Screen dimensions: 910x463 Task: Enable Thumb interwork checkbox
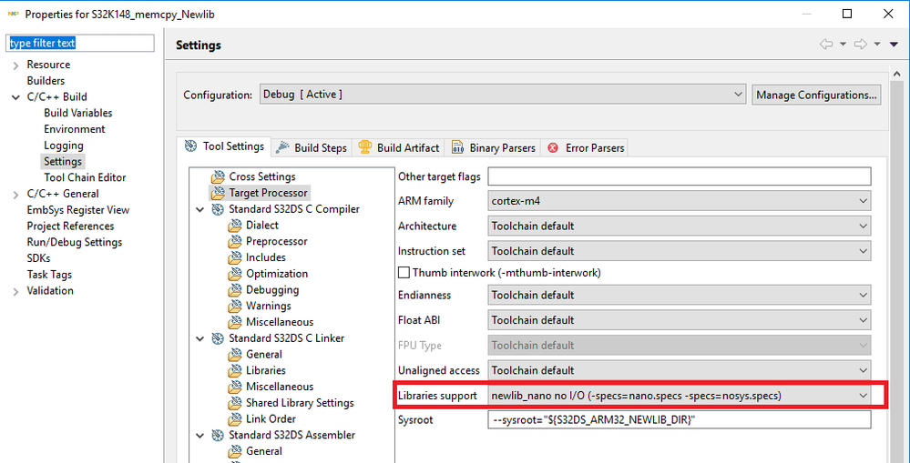click(404, 272)
